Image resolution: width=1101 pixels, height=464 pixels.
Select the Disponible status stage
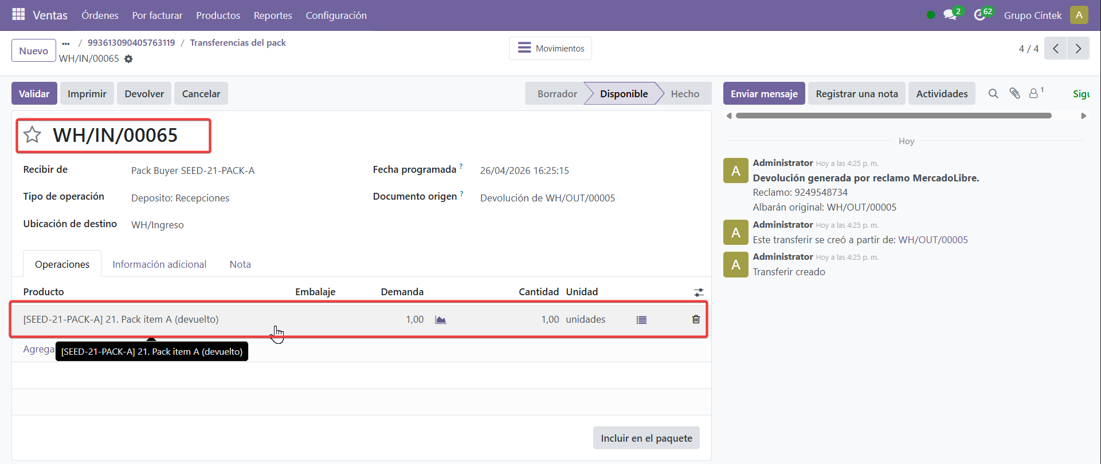[x=624, y=94]
